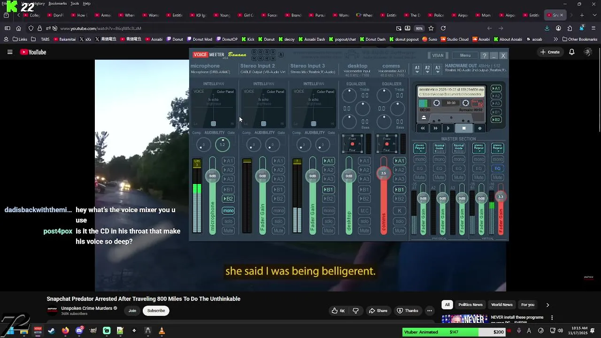Toggle EQ on the B2 master bus
This screenshot has width=601, height=338.
tap(498, 169)
